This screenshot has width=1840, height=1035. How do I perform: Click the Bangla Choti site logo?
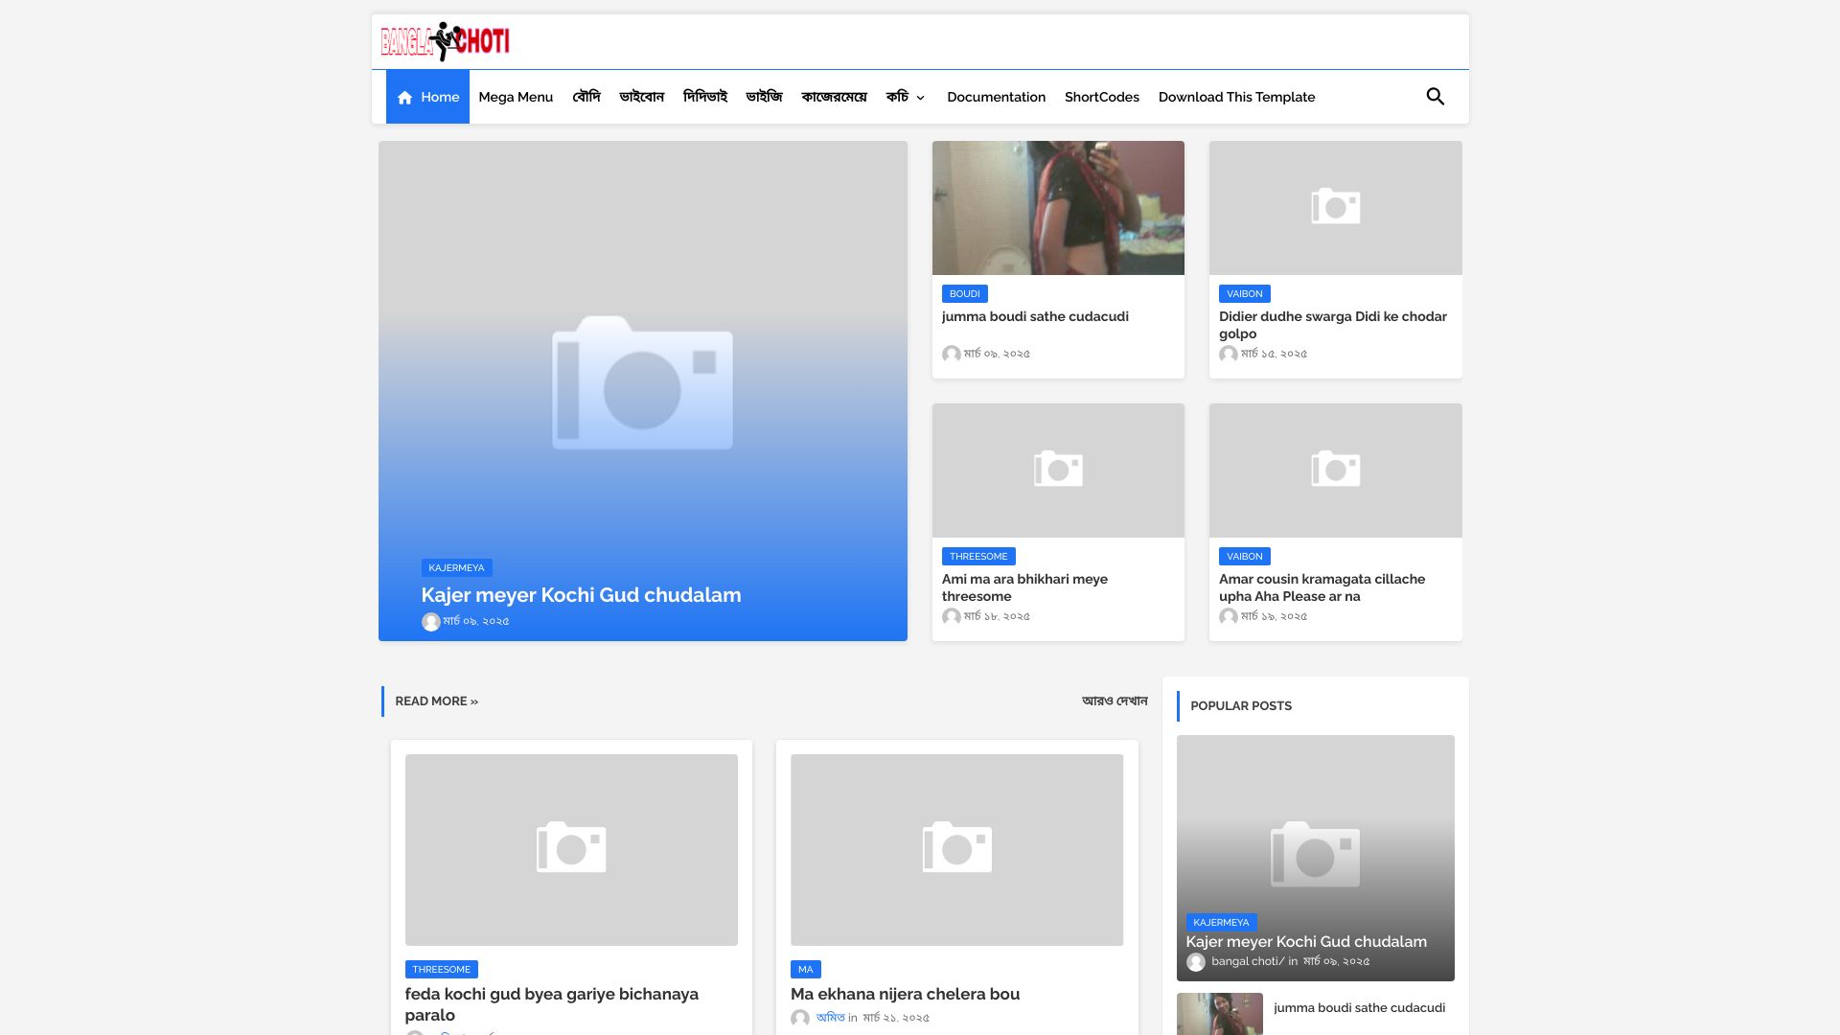445,41
